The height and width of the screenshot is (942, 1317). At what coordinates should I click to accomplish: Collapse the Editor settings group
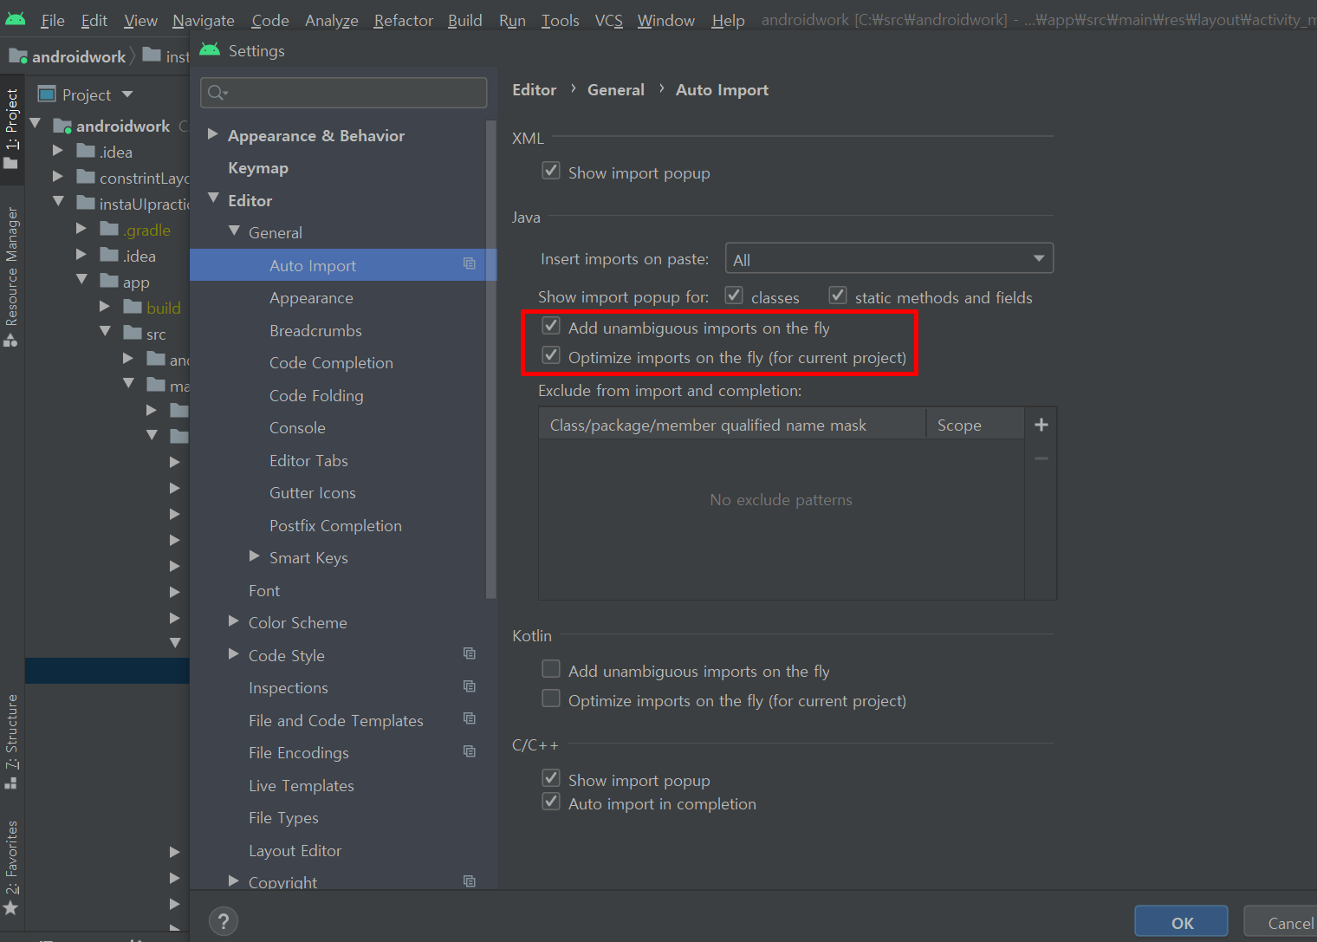(x=213, y=199)
